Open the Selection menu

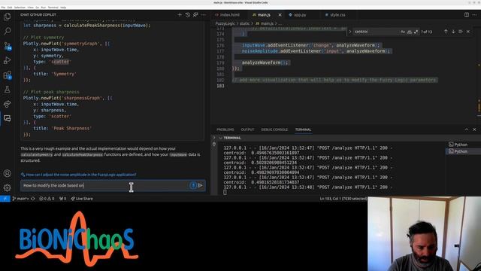click(x=20, y=7)
